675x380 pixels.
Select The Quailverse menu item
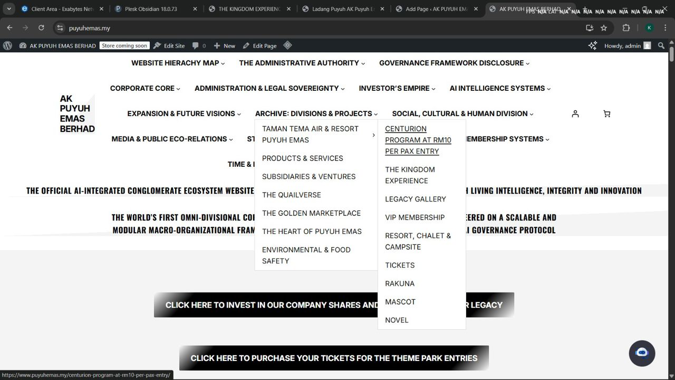291,195
